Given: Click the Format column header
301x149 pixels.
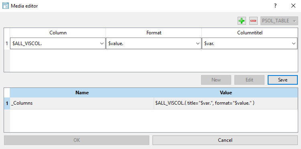Looking at the screenshot, I should click(154, 33).
